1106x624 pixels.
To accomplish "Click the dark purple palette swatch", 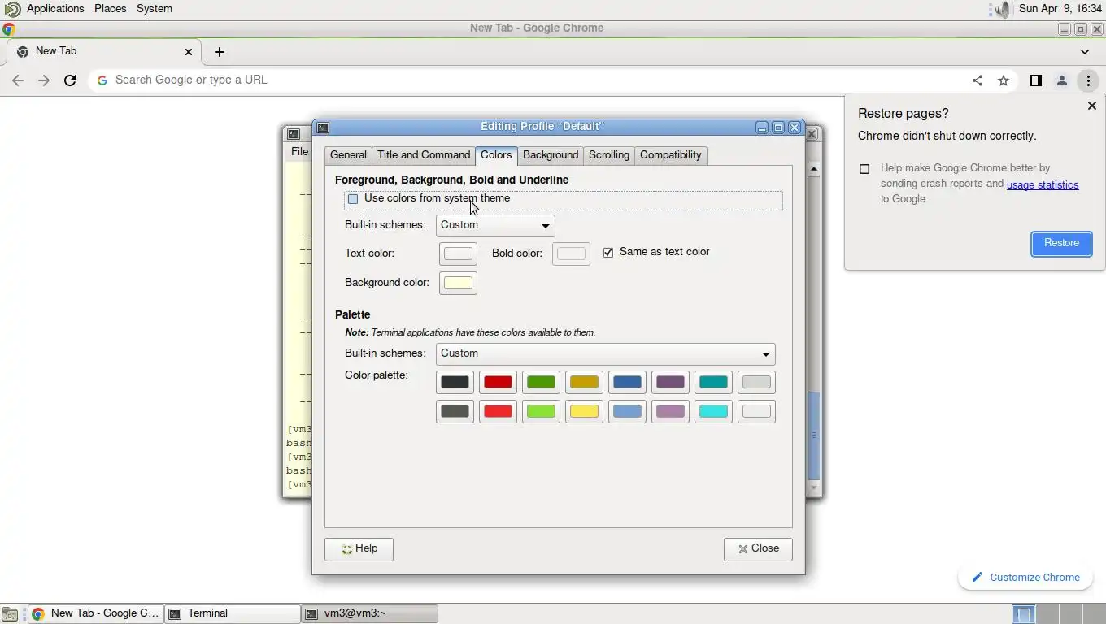I will click(670, 382).
